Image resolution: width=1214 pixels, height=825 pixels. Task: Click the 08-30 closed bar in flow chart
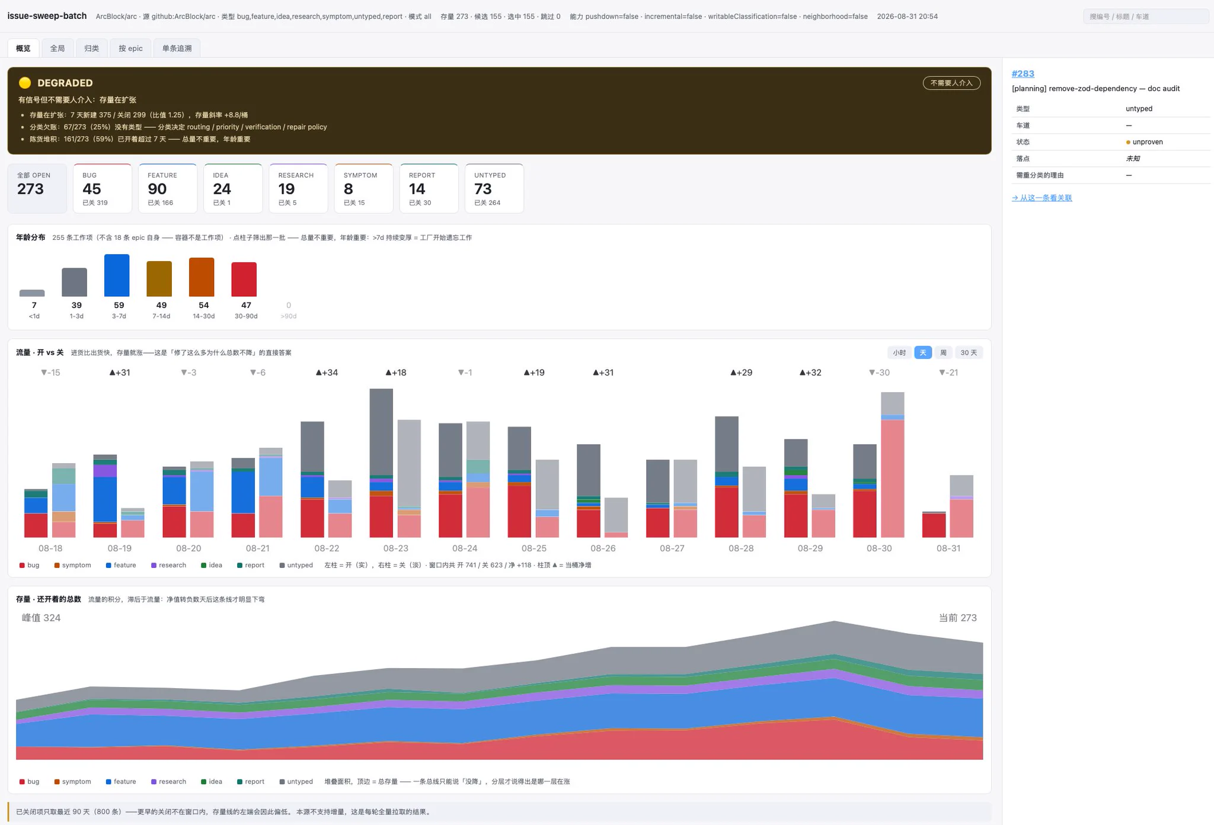pyautogui.click(x=893, y=465)
